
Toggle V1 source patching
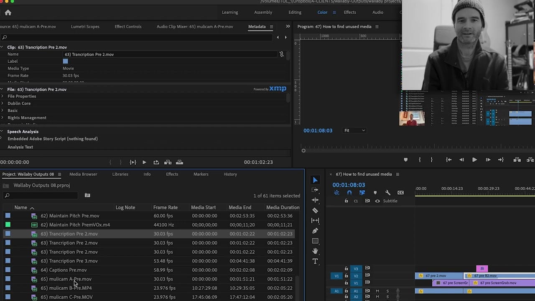click(336, 276)
